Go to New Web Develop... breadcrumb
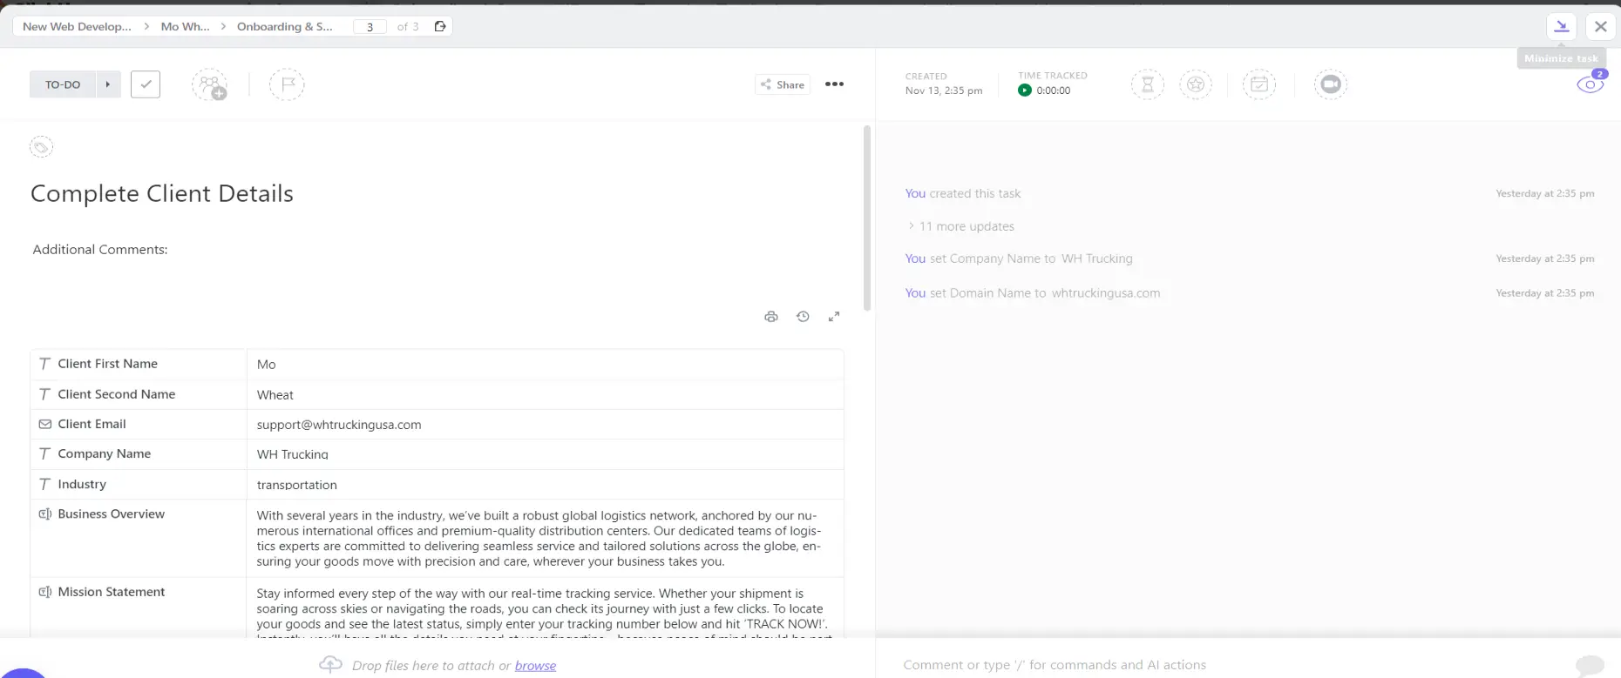The width and height of the screenshot is (1621, 678). point(77,26)
